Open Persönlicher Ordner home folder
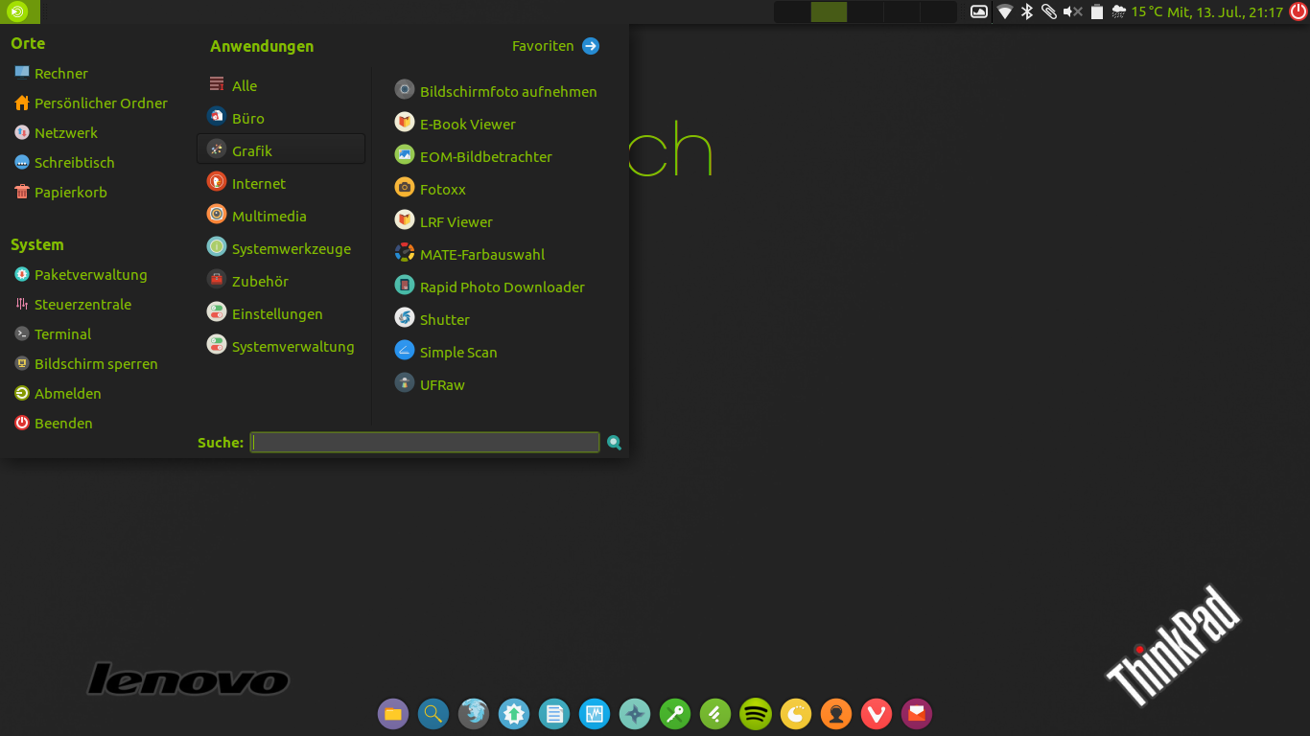This screenshot has height=736, width=1310. click(x=91, y=103)
